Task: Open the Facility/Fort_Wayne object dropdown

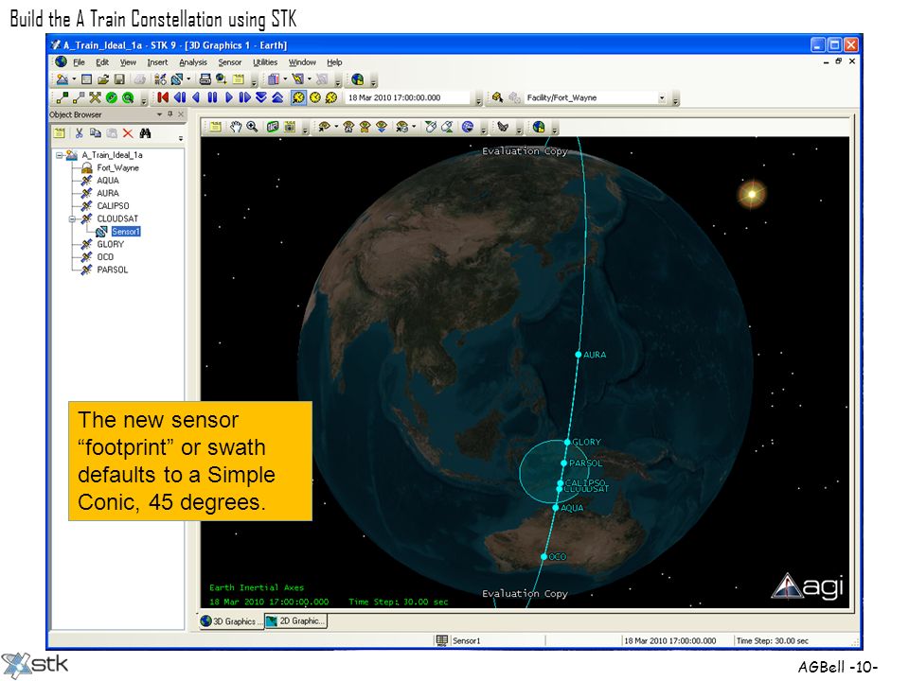Action: (x=662, y=97)
